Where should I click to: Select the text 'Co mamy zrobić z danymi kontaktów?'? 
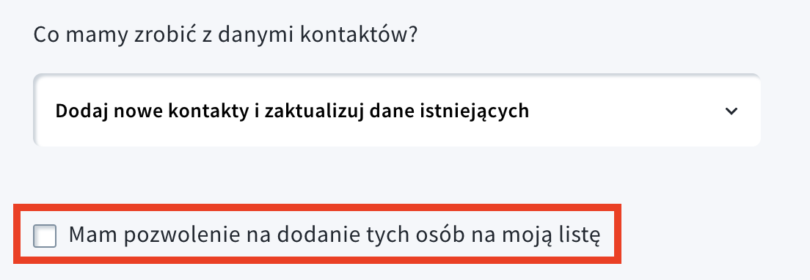225,36
